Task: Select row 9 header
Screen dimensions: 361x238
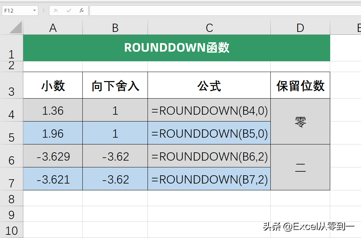Action: click(x=11, y=214)
